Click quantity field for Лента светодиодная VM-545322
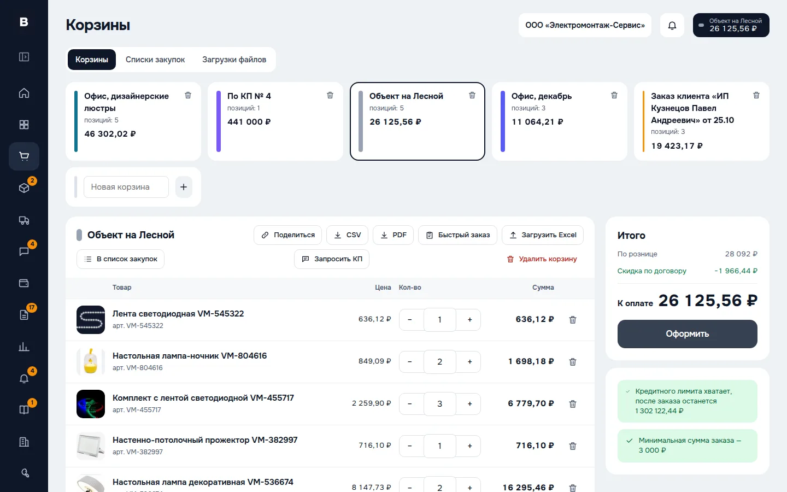This screenshot has height=492, width=787. pos(439,320)
